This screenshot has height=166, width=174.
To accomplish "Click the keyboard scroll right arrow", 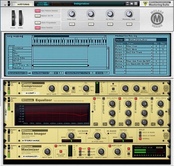I will [105, 36].
